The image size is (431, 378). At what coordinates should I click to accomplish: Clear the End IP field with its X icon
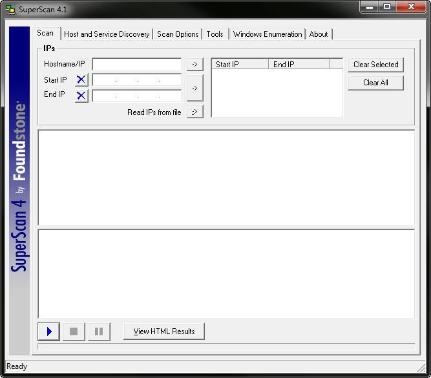(x=81, y=96)
